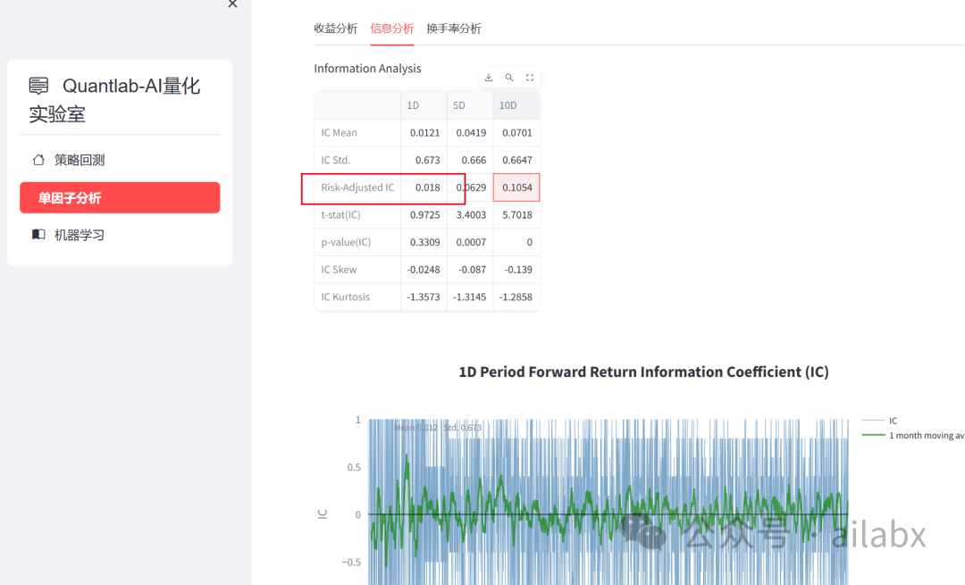Toggle the 1 month moving average legend entry
The image size is (965, 585).
coord(911,435)
